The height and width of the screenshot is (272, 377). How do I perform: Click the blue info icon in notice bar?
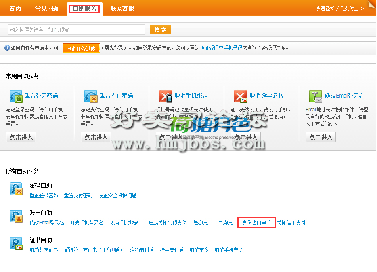(7, 48)
